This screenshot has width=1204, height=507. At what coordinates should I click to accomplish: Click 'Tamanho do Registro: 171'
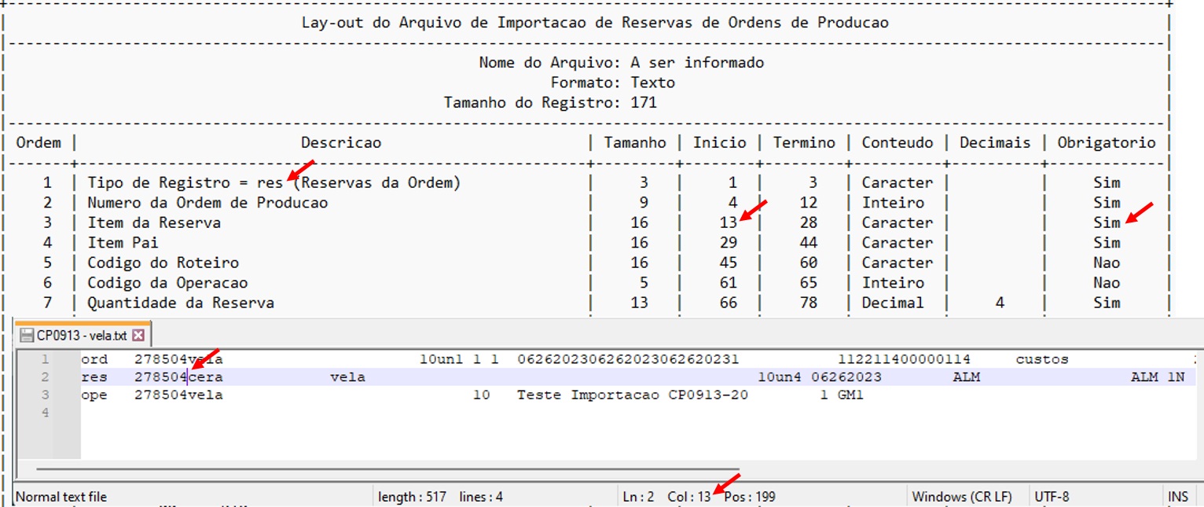point(550,102)
